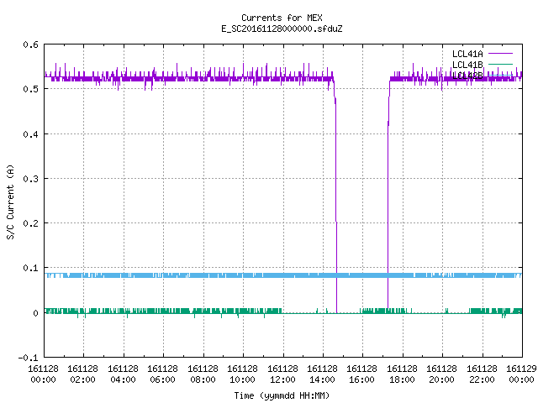Click the 0.5 y-axis tick value
The height and width of the screenshot is (403, 538).
pyautogui.click(x=30, y=89)
